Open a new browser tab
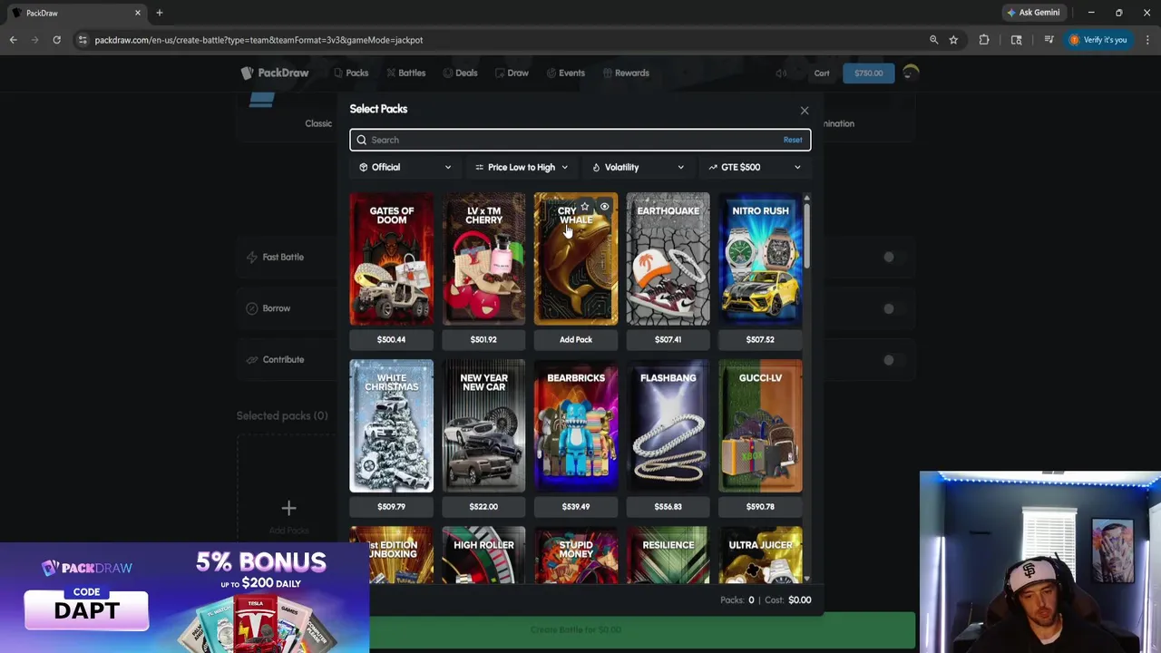1161x653 pixels. (x=159, y=13)
